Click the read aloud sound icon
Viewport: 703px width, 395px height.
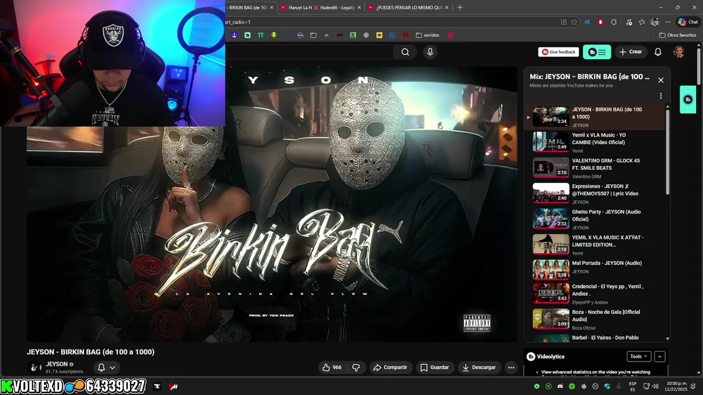pos(587,22)
